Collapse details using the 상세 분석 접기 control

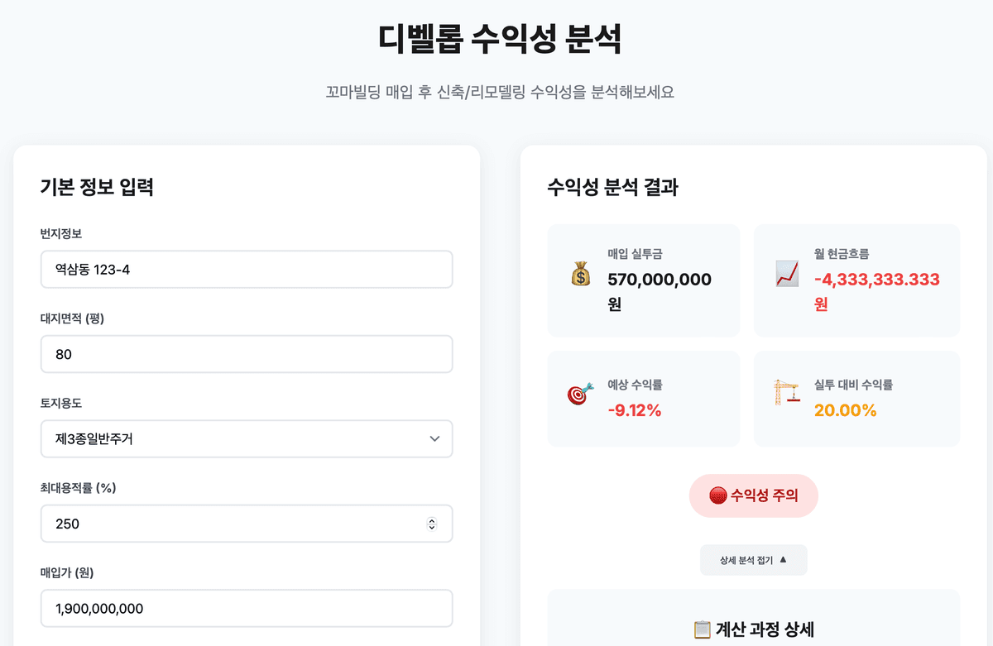(753, 559)
